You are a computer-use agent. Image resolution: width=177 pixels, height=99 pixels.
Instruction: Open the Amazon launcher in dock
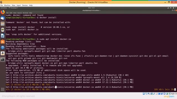tap(2, 53)
